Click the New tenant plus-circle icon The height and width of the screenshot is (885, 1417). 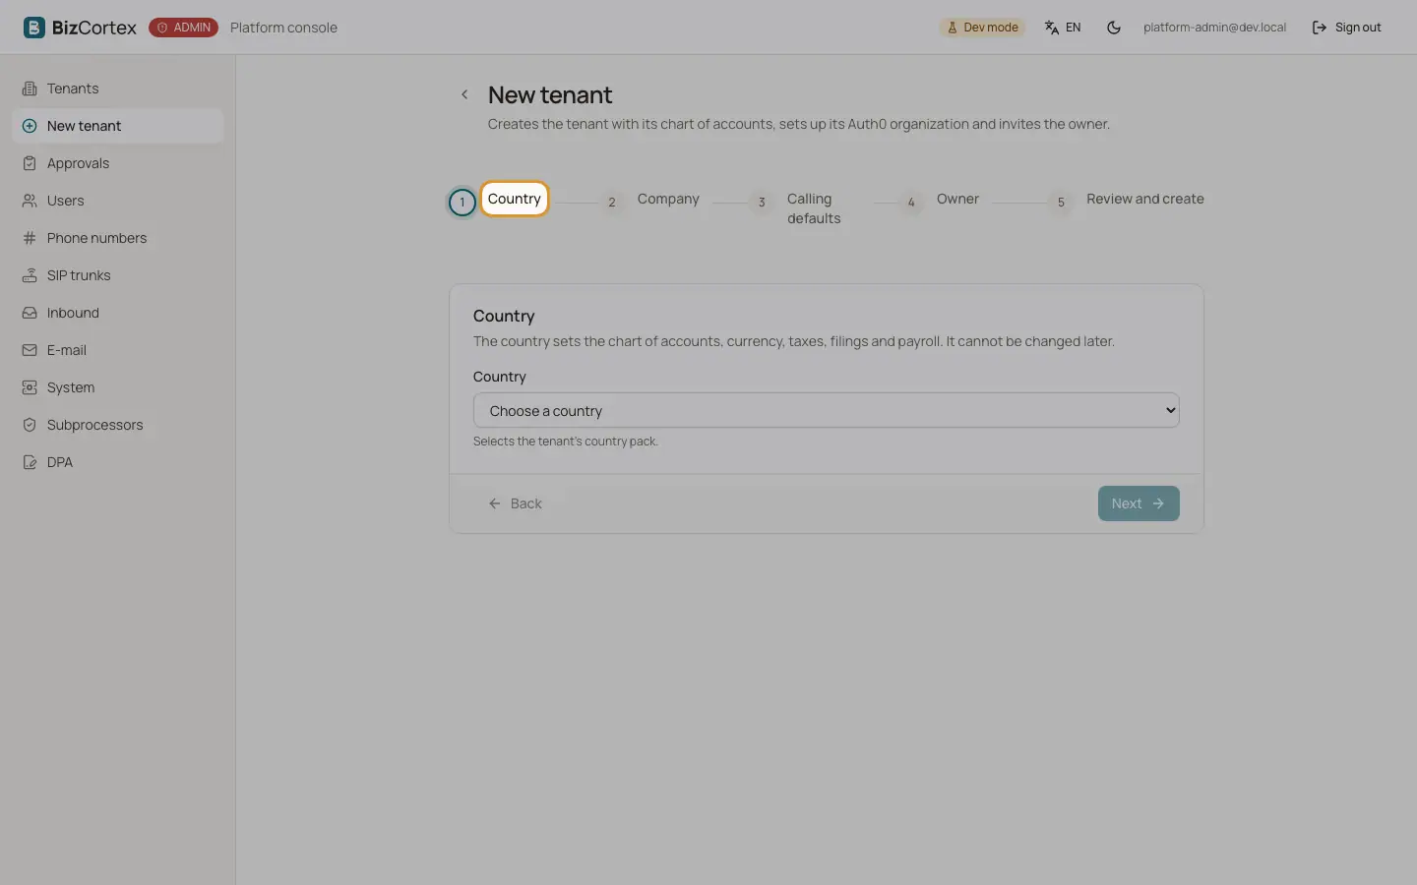(30, 126)
